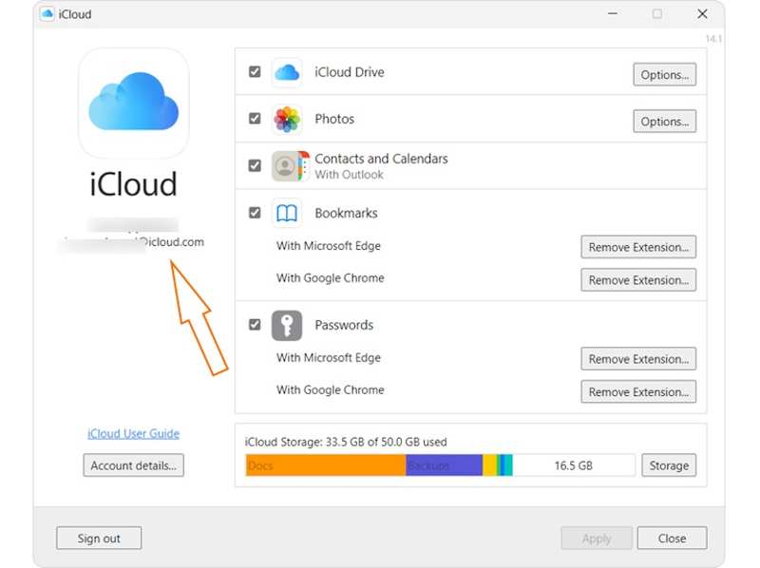
Task: Click the greyed-out Apply button
Action: [x=597, y=539]
